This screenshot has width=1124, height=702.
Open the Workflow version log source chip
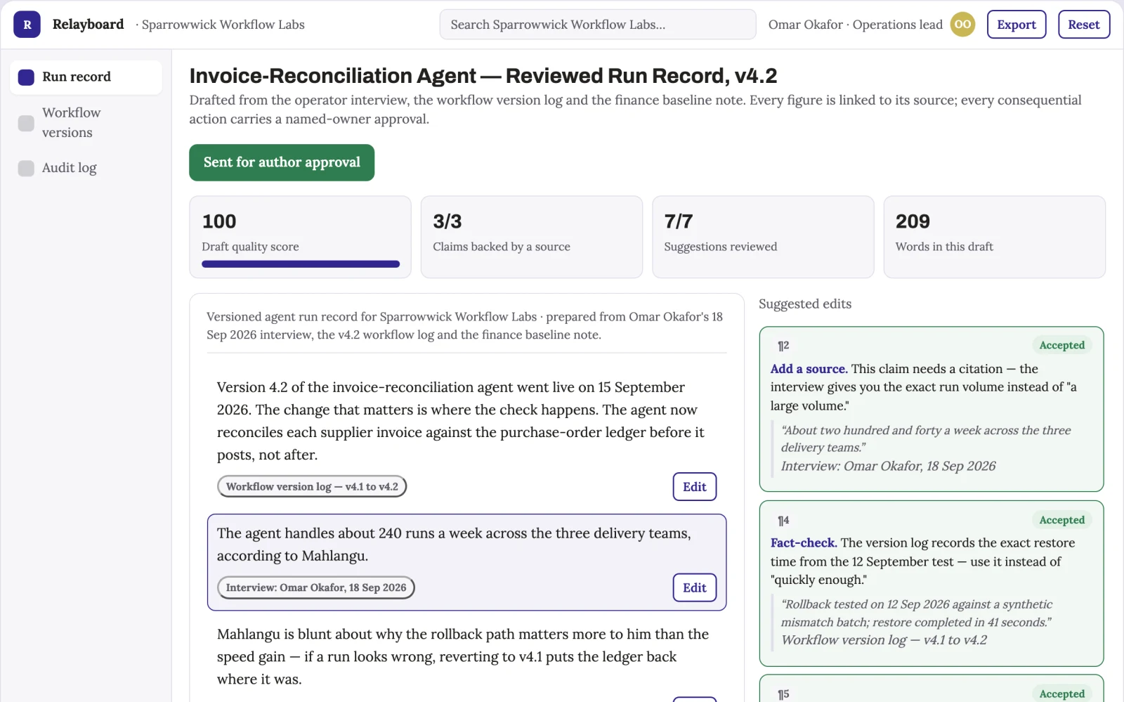(312, 486)
